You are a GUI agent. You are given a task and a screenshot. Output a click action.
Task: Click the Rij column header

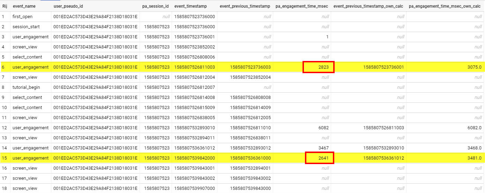click(x=5, y=7)
